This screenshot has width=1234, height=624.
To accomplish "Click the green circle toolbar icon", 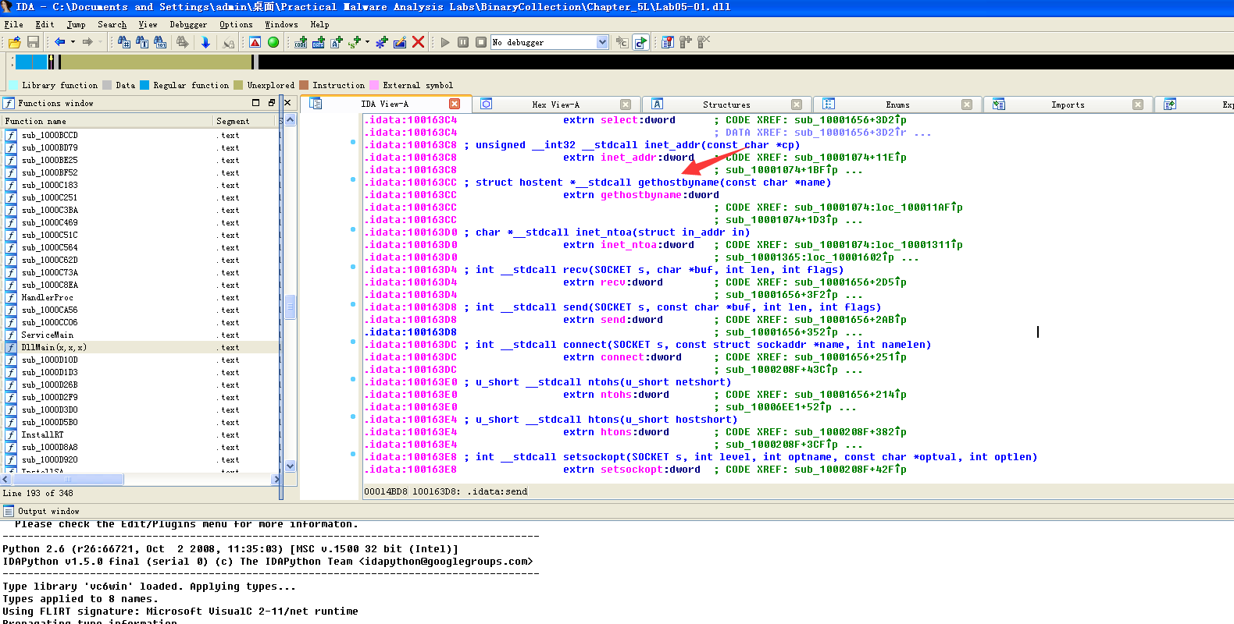I will (x=273, y=42).
